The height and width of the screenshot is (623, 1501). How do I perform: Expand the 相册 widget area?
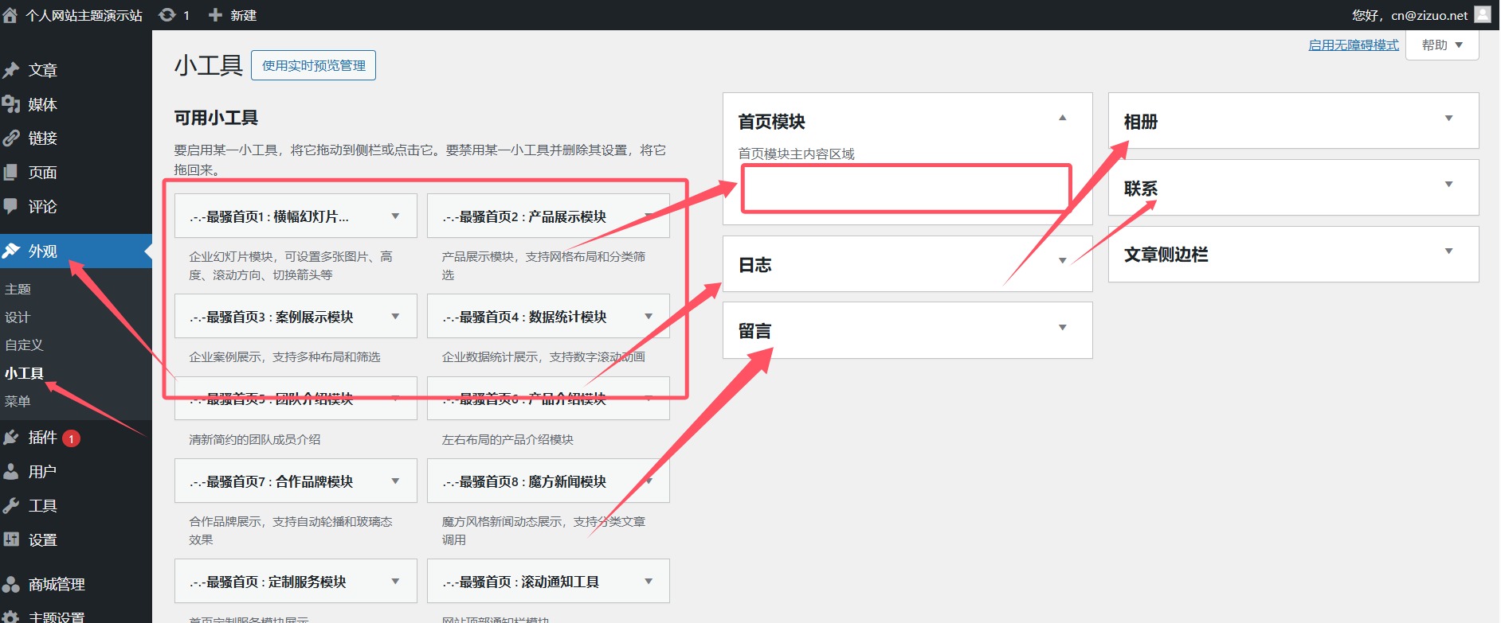click(1448, 119)
